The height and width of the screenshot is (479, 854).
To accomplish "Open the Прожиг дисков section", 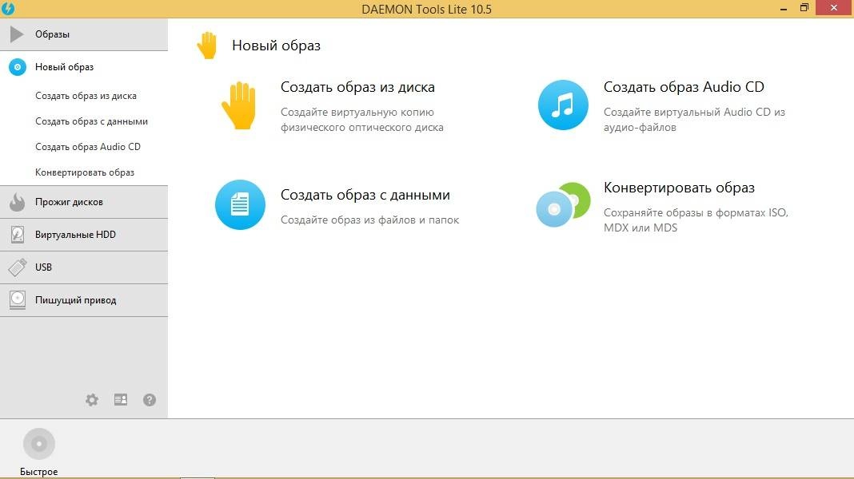I will 84,202.
